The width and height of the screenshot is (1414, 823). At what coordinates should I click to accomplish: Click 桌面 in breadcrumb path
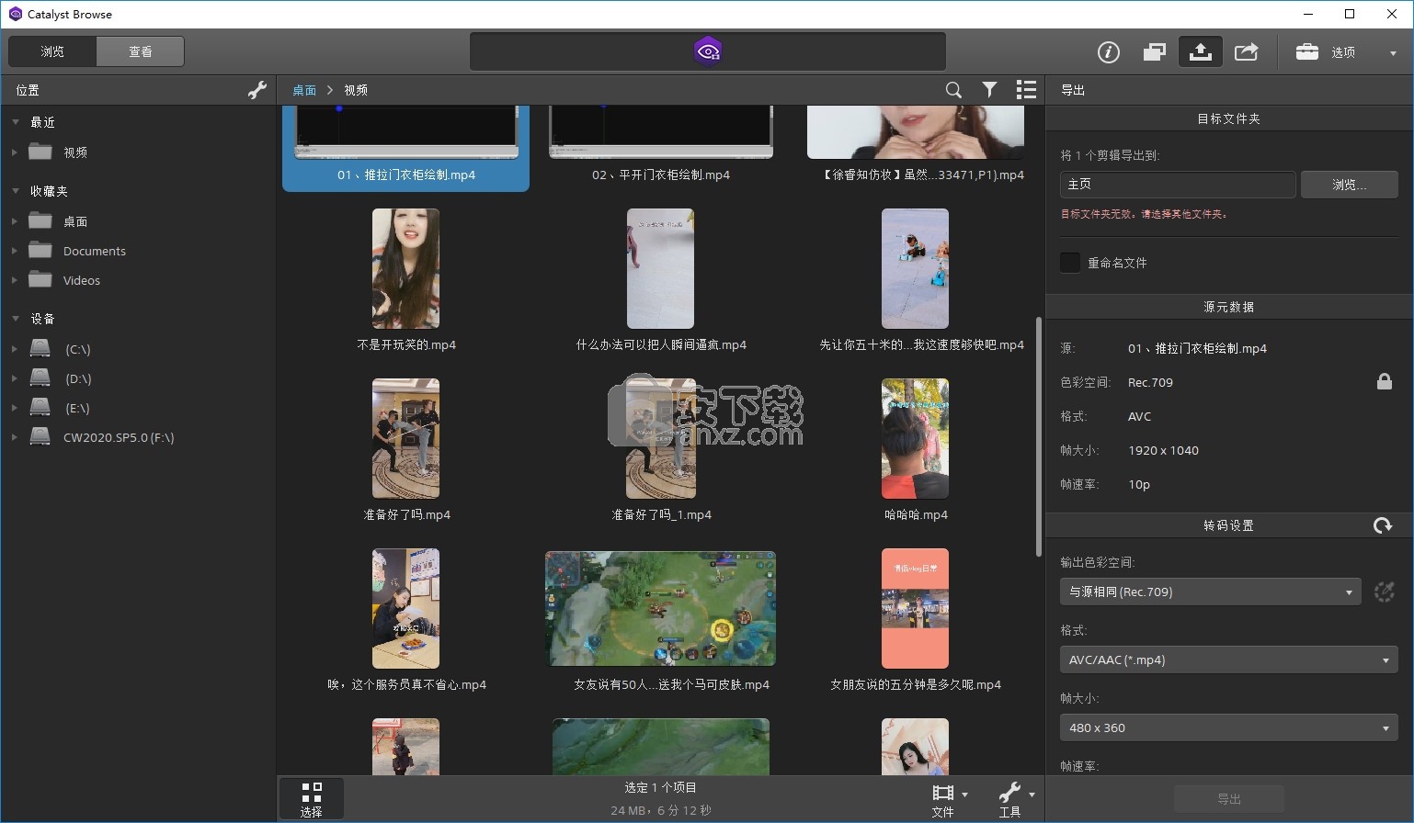(304, 90)
